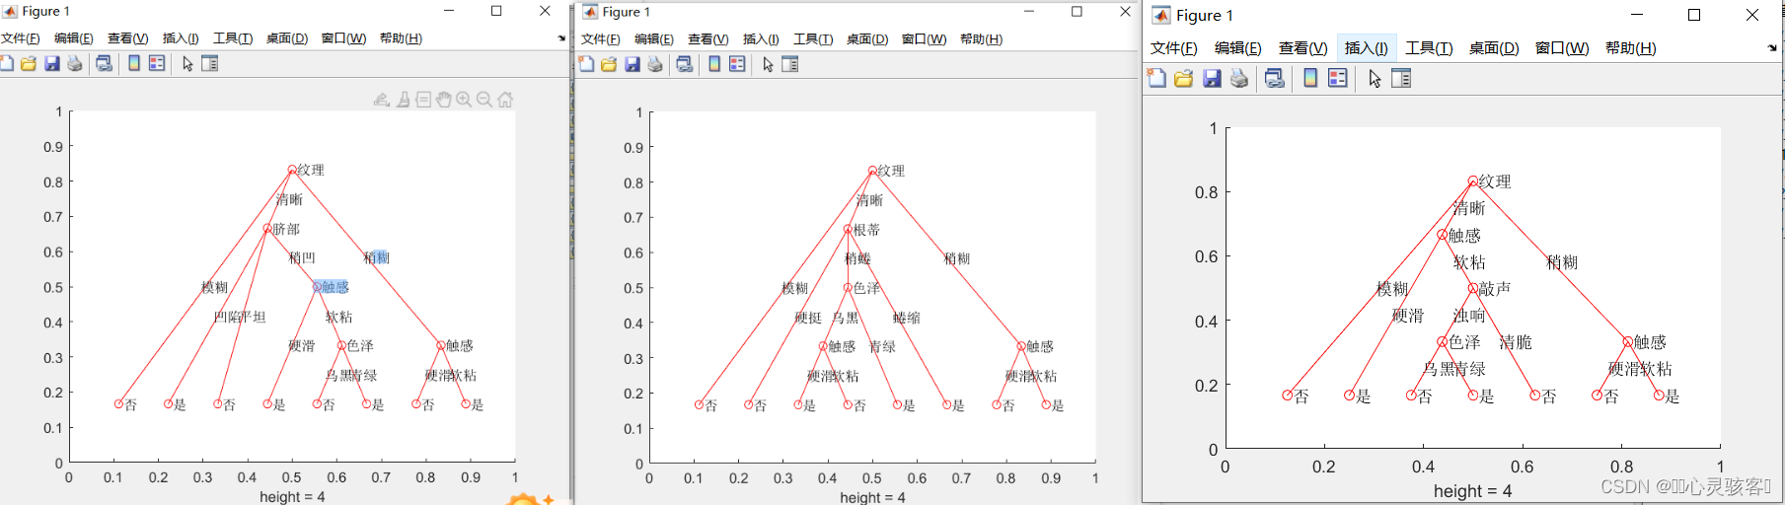This screenshot has width=1785, height=505.
Task: Select Edit Plot arrow in left Figure window
Action: pyautogui.click(x=187, y=63)
